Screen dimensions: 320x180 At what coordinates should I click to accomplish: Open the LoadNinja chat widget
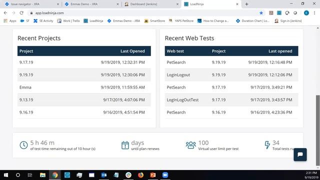[x=300, y=154]
